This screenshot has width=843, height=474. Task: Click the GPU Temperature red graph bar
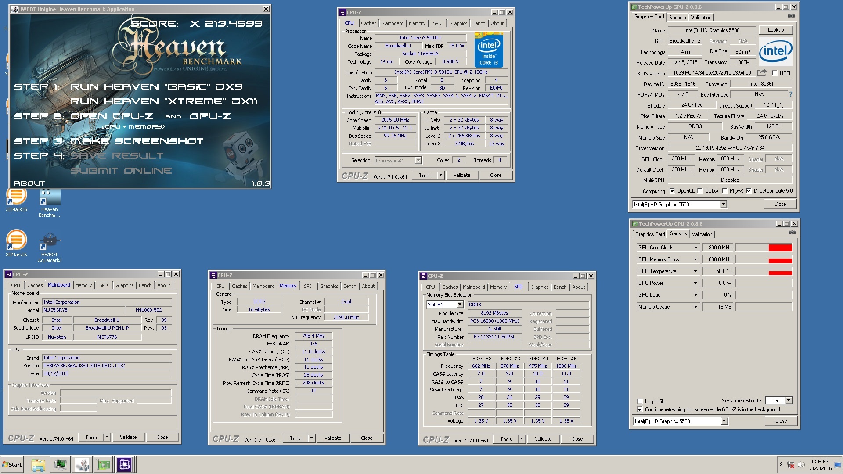780,273
